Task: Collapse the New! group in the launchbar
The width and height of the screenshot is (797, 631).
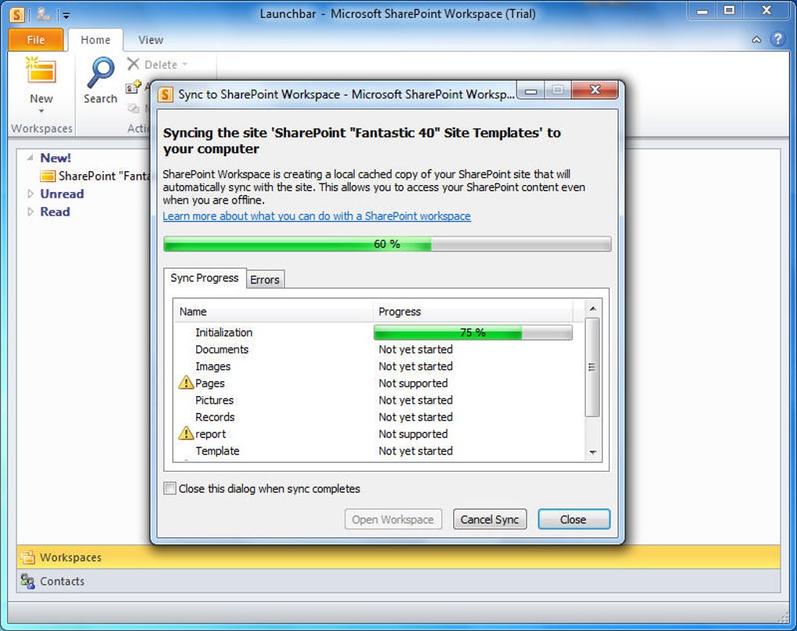Action: tap(30, 158)
